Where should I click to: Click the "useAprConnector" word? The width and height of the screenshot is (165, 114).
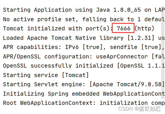coord(122,57)
